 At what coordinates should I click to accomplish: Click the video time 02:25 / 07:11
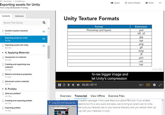89,85
